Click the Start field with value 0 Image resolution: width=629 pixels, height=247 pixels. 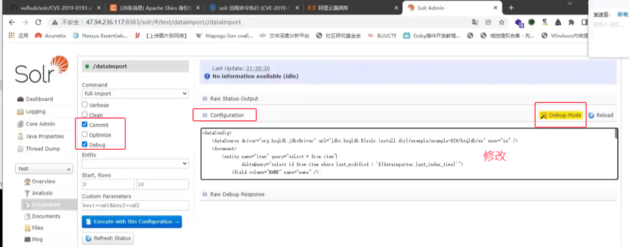pyautogui.click(x=108, y=184)
